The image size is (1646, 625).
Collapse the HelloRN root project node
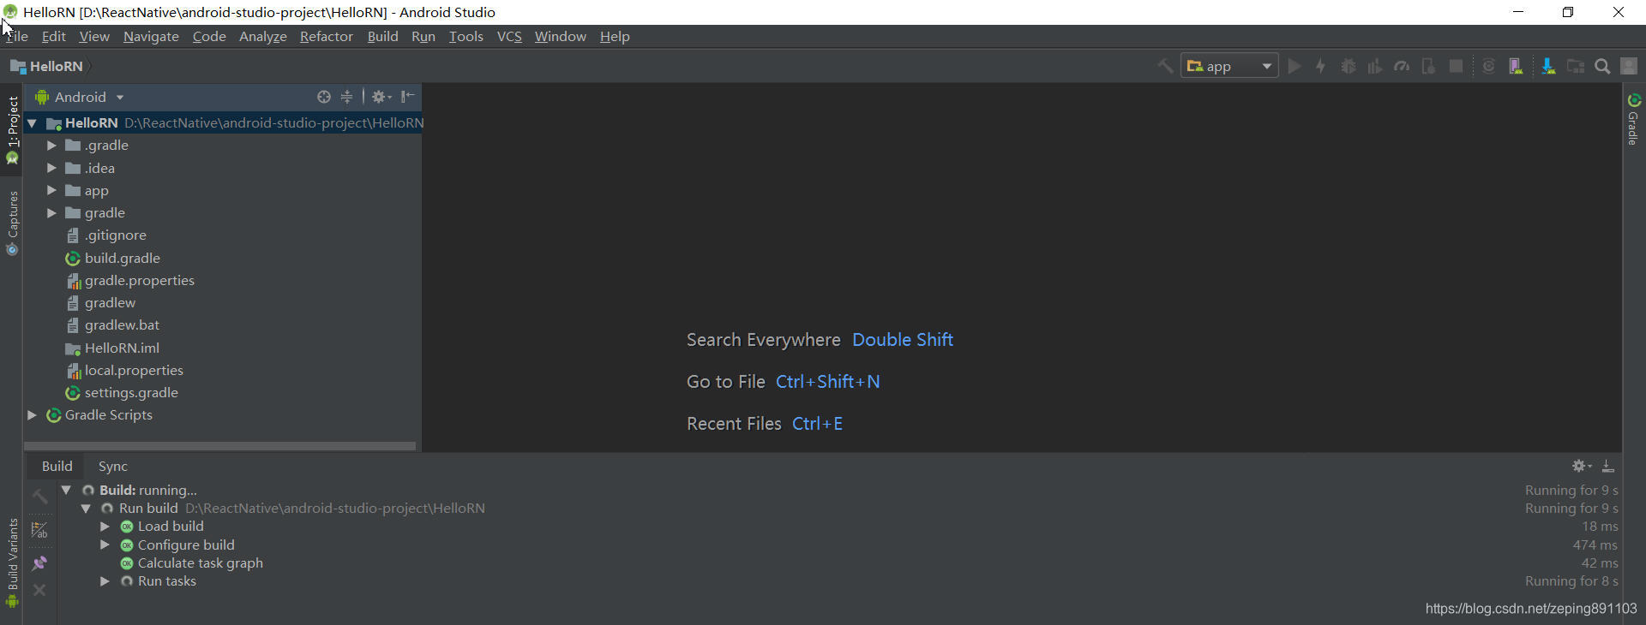tap(32, 123)
